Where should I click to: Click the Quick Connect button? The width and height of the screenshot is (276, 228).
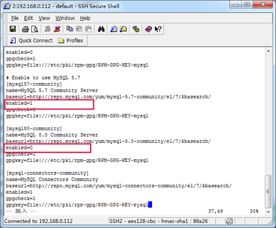[x=31, y=41]
